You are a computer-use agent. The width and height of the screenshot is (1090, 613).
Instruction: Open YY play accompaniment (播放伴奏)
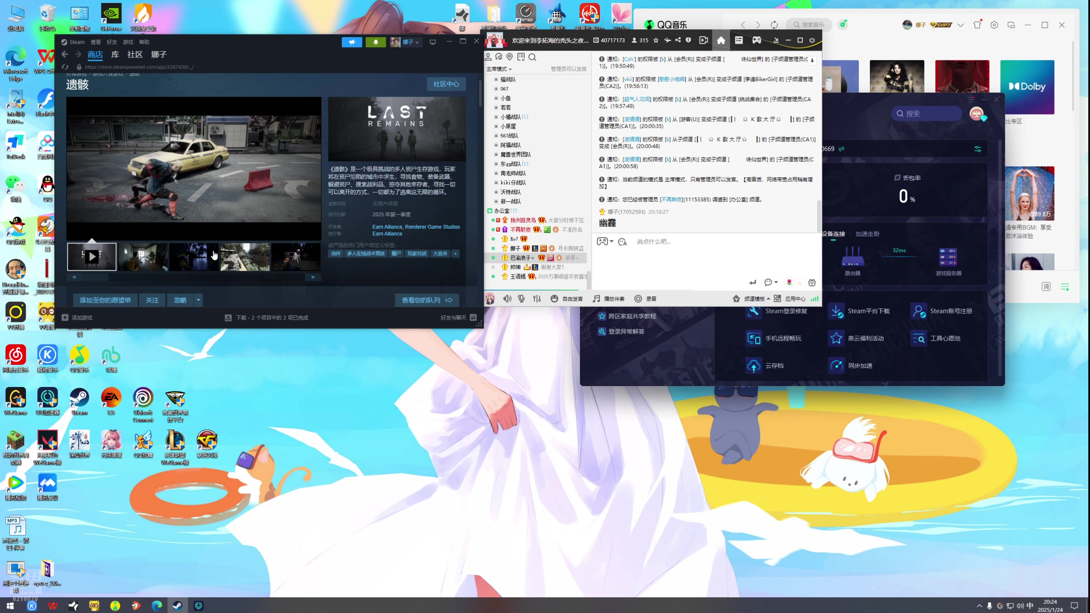pyautogui.click(x=609, y=299)
